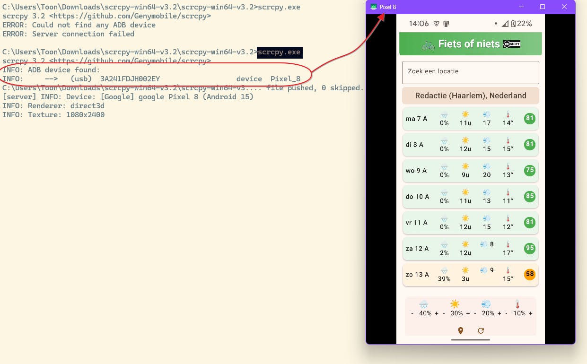The image size is (587, 364).
Task: Click 'INFO: Renderer: direct3d' terminal line
Action: [x=53, y=106]
